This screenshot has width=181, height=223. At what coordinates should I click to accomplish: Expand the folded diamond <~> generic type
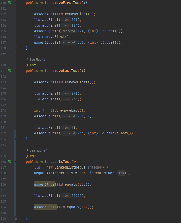click(122, 173)
